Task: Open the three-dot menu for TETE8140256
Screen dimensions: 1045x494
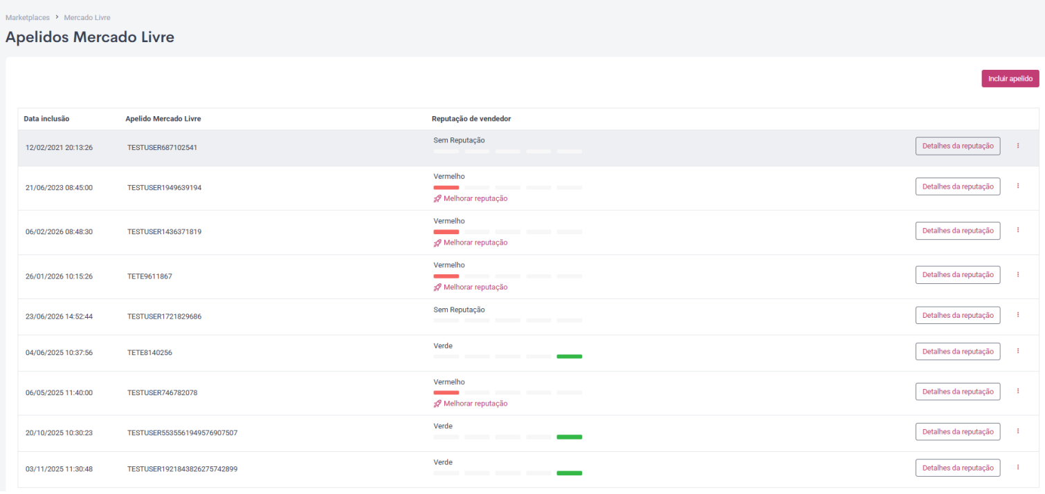Action: [x=1017, y=351]
